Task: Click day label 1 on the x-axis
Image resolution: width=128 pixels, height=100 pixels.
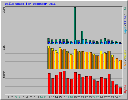Action: (8, 97)
